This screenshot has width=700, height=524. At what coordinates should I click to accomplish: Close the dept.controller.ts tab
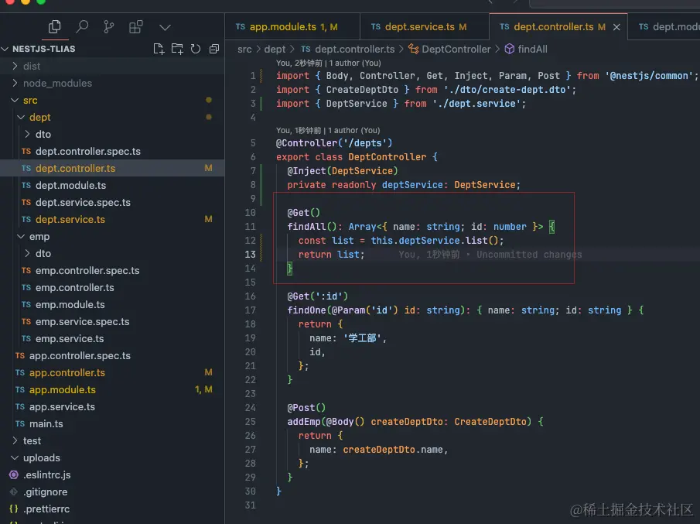[616, 27]
